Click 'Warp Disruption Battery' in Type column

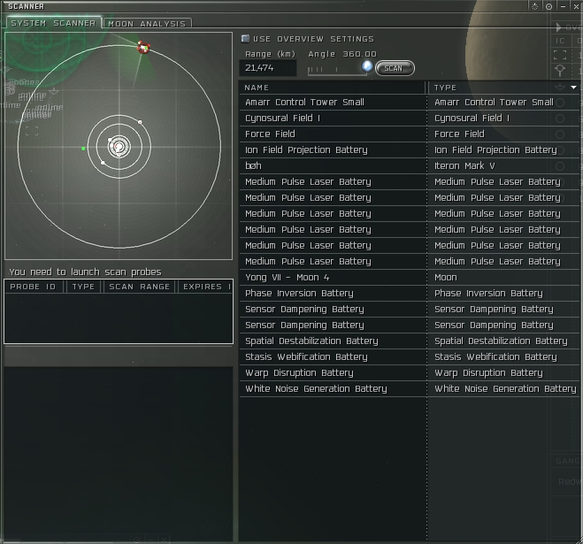(x=488, y=373)
